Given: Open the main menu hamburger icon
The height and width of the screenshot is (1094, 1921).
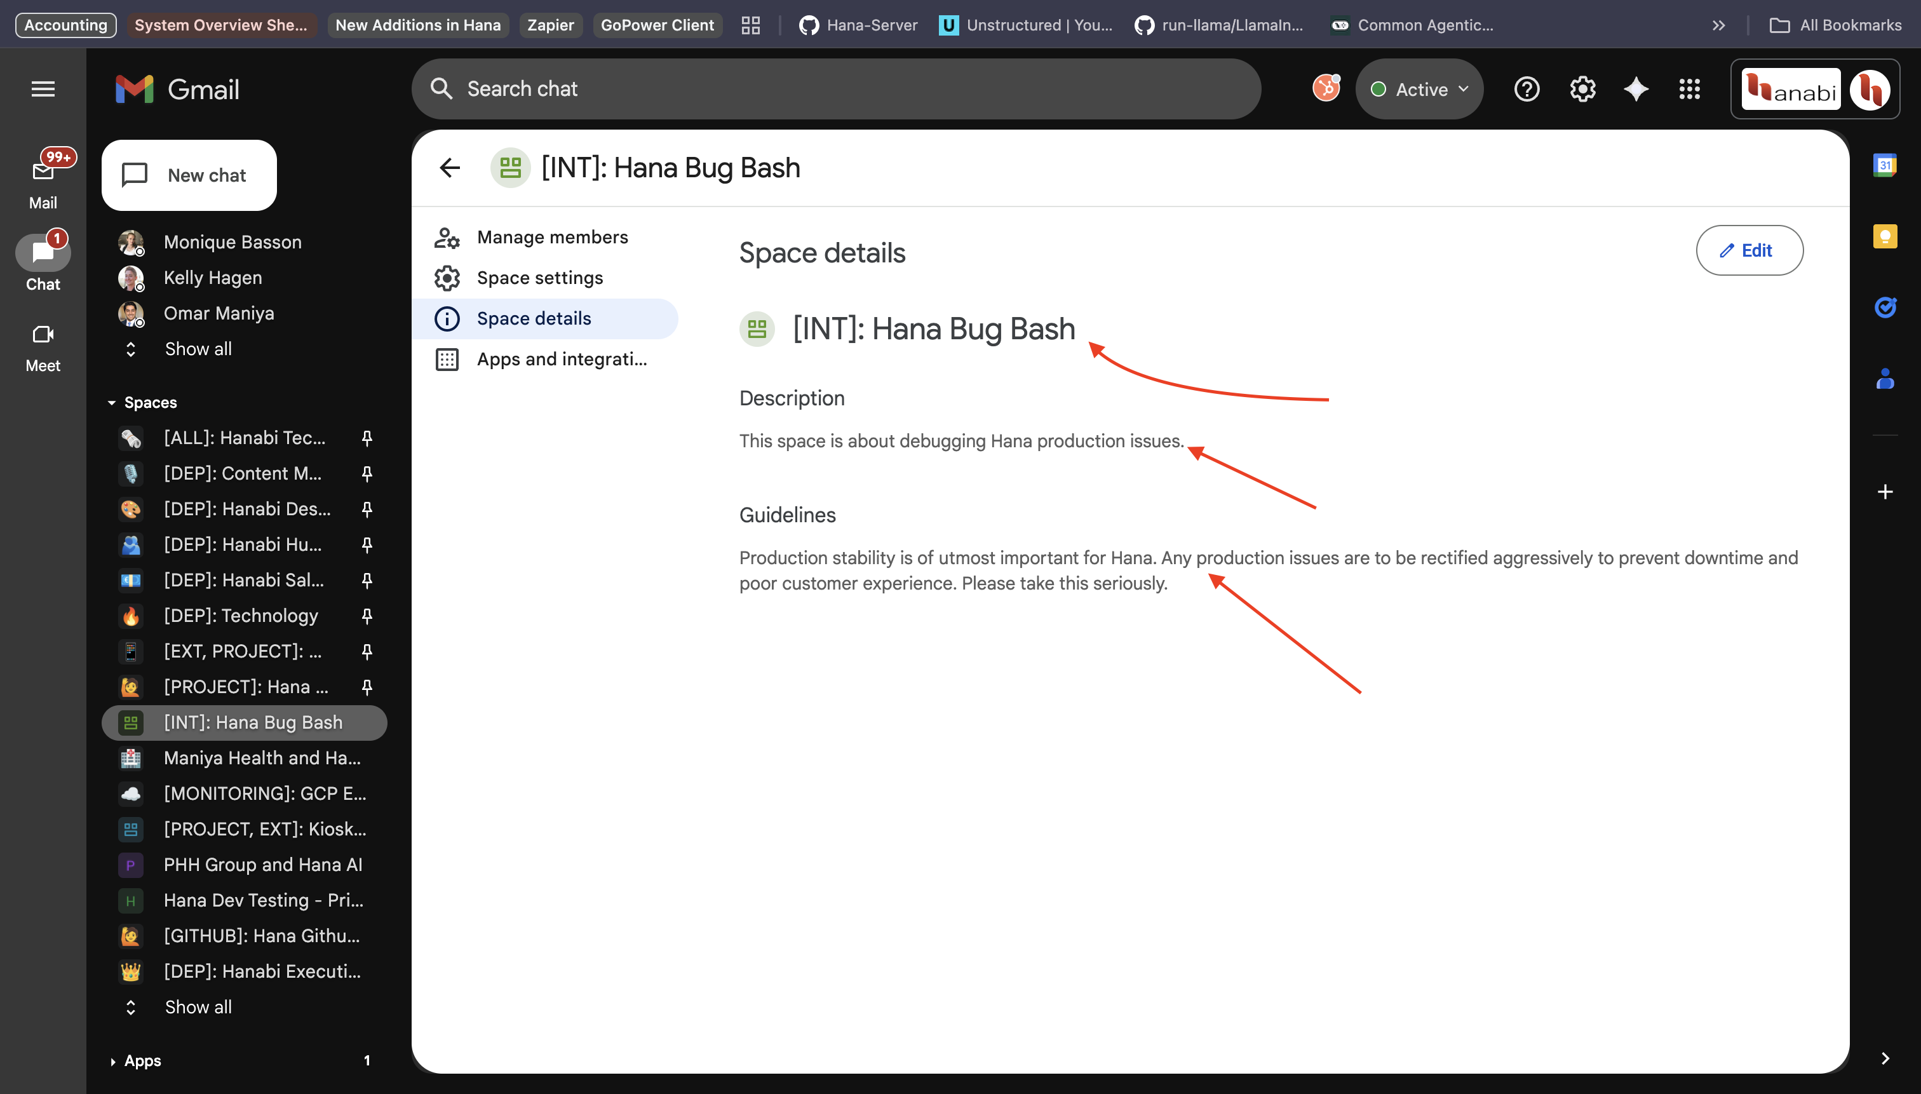Looking at the screenshot, I should click(x=43, y=89).
